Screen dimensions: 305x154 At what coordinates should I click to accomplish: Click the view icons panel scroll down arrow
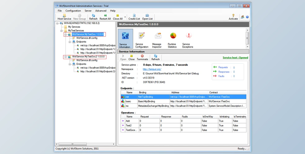point(247,47)
